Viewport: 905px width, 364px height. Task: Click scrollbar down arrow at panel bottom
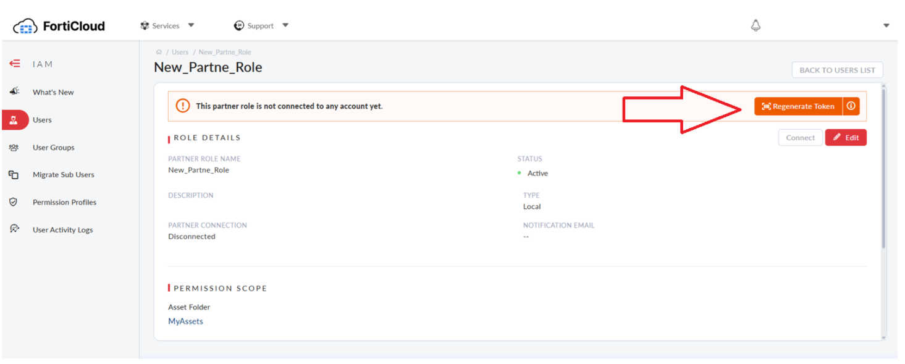(884, 337)
